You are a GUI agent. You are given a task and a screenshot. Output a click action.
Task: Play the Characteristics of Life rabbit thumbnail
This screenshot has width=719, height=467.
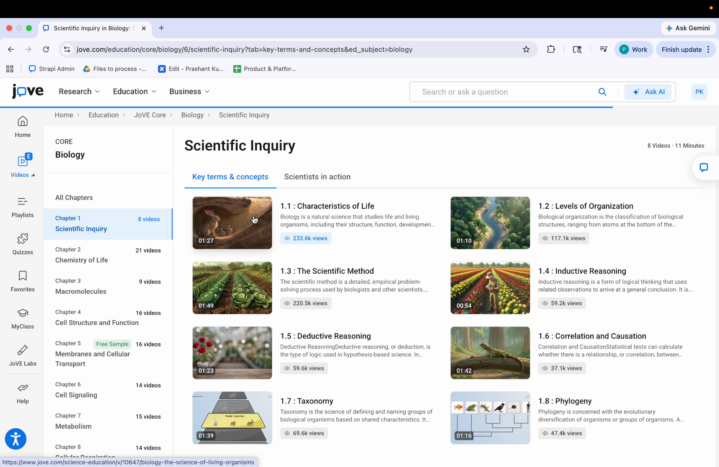(232, 223)
